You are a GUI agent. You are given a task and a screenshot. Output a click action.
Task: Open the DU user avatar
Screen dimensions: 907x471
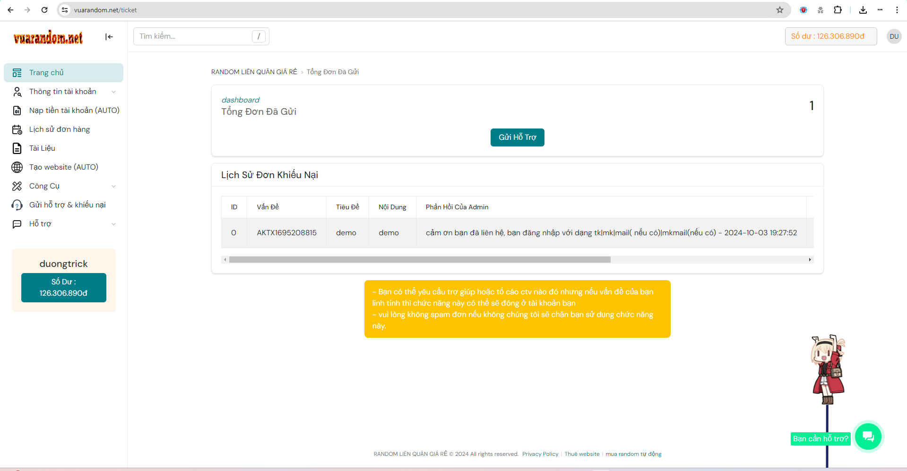(894, 36)
